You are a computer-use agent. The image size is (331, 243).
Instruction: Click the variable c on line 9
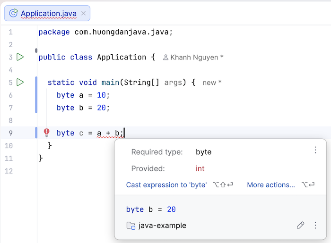click(81, 133)
